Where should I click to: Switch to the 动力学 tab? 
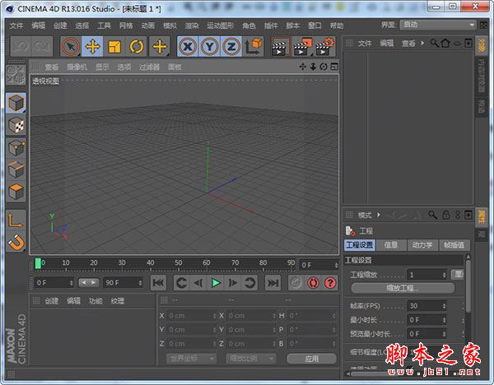(x=422, y=244)
